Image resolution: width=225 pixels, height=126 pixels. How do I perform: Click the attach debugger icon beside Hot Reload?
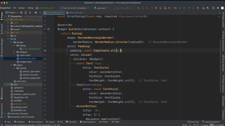coord(160,8)
